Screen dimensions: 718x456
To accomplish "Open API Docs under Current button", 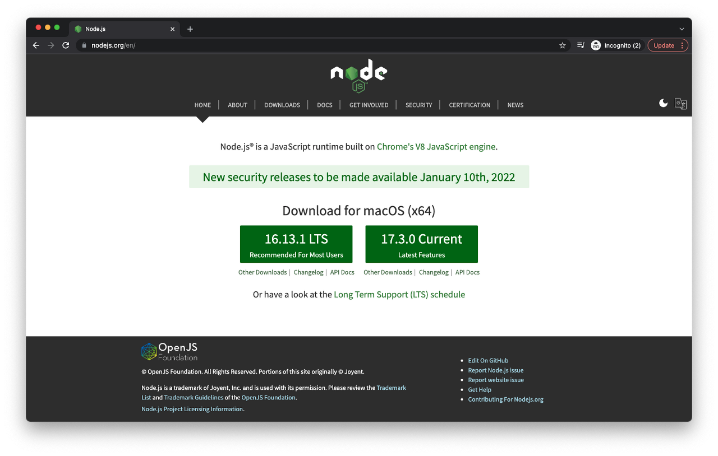I will pyautogui.click(x=467, y=272).
